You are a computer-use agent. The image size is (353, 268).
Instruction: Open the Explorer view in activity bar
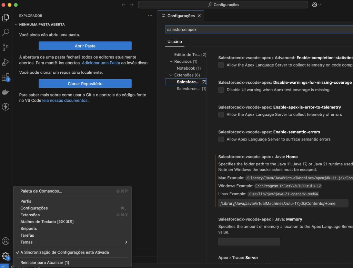pyautogui.click(x=6, y=18)
